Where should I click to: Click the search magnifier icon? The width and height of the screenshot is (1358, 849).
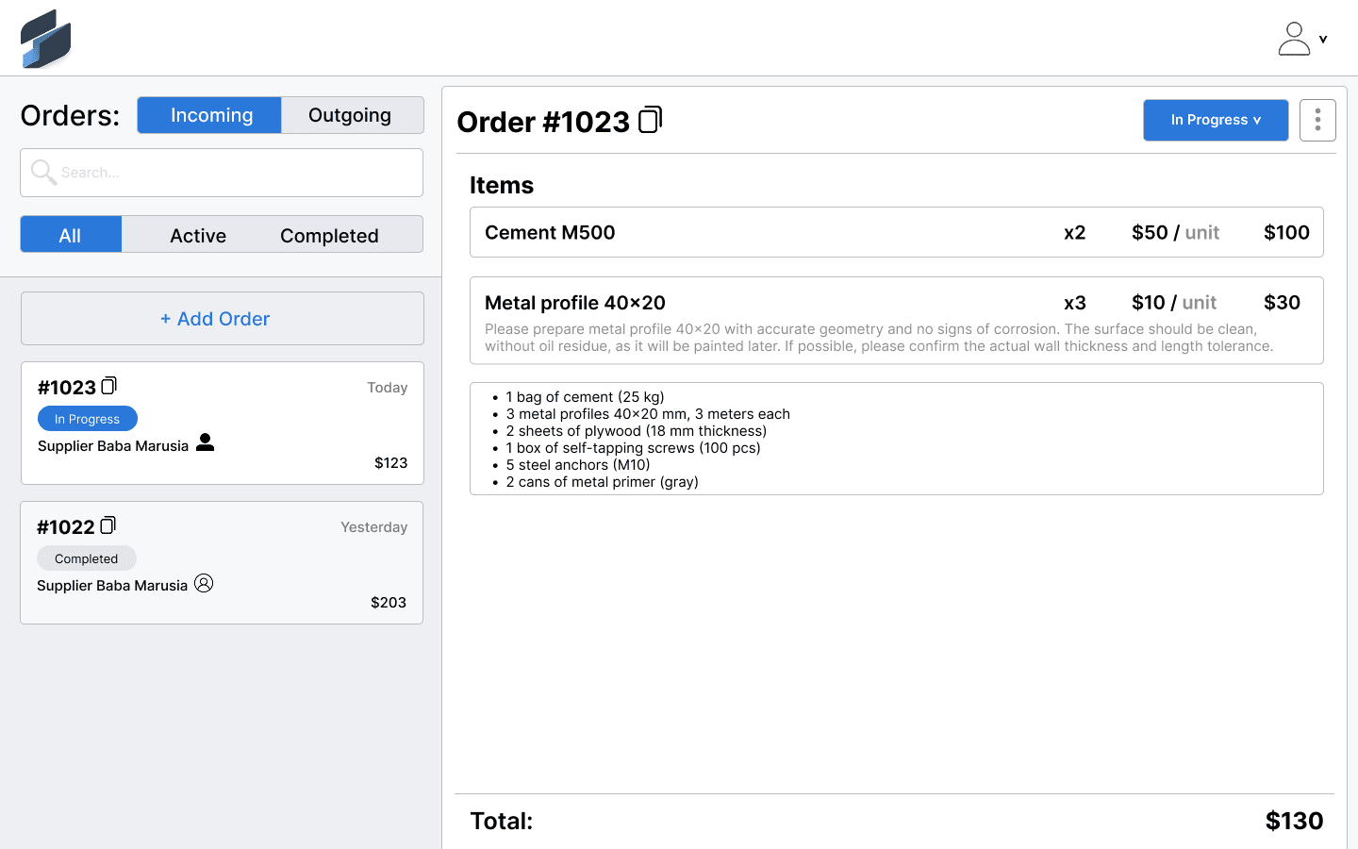click(x=42, y=173)
